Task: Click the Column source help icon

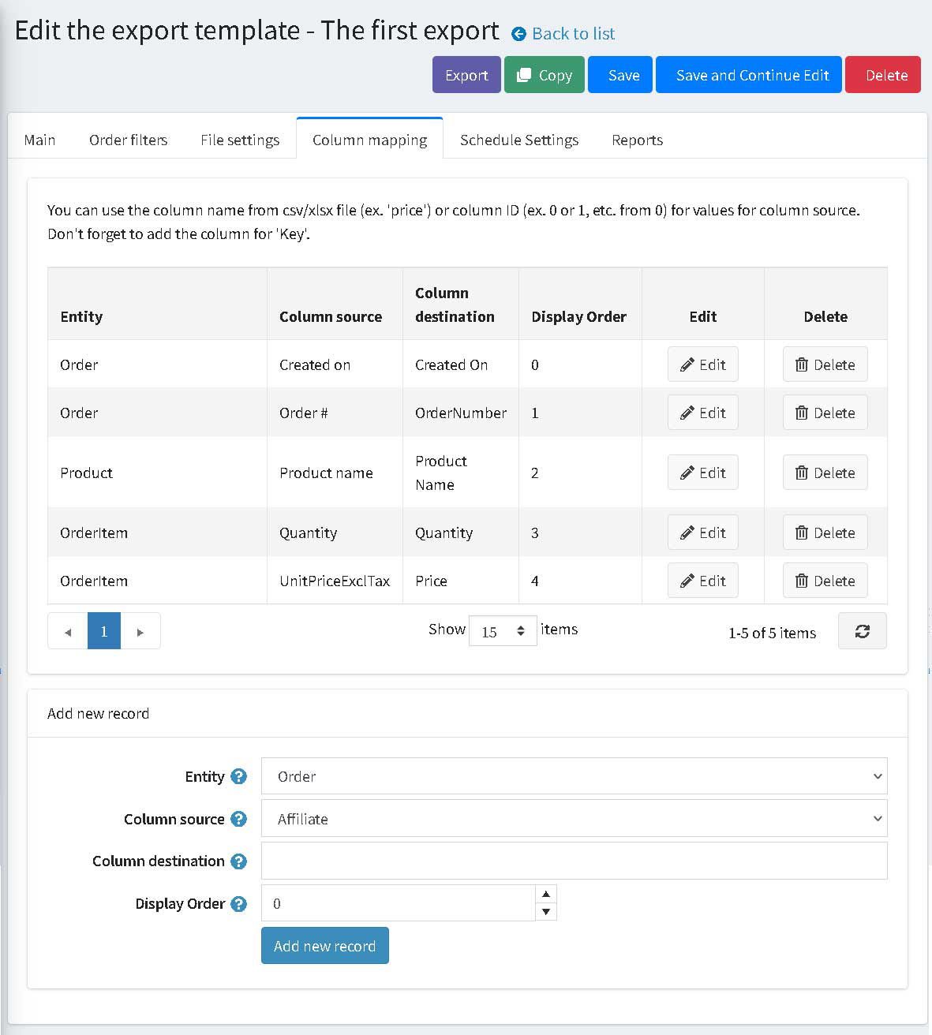Action: click(x=238, y=820)
